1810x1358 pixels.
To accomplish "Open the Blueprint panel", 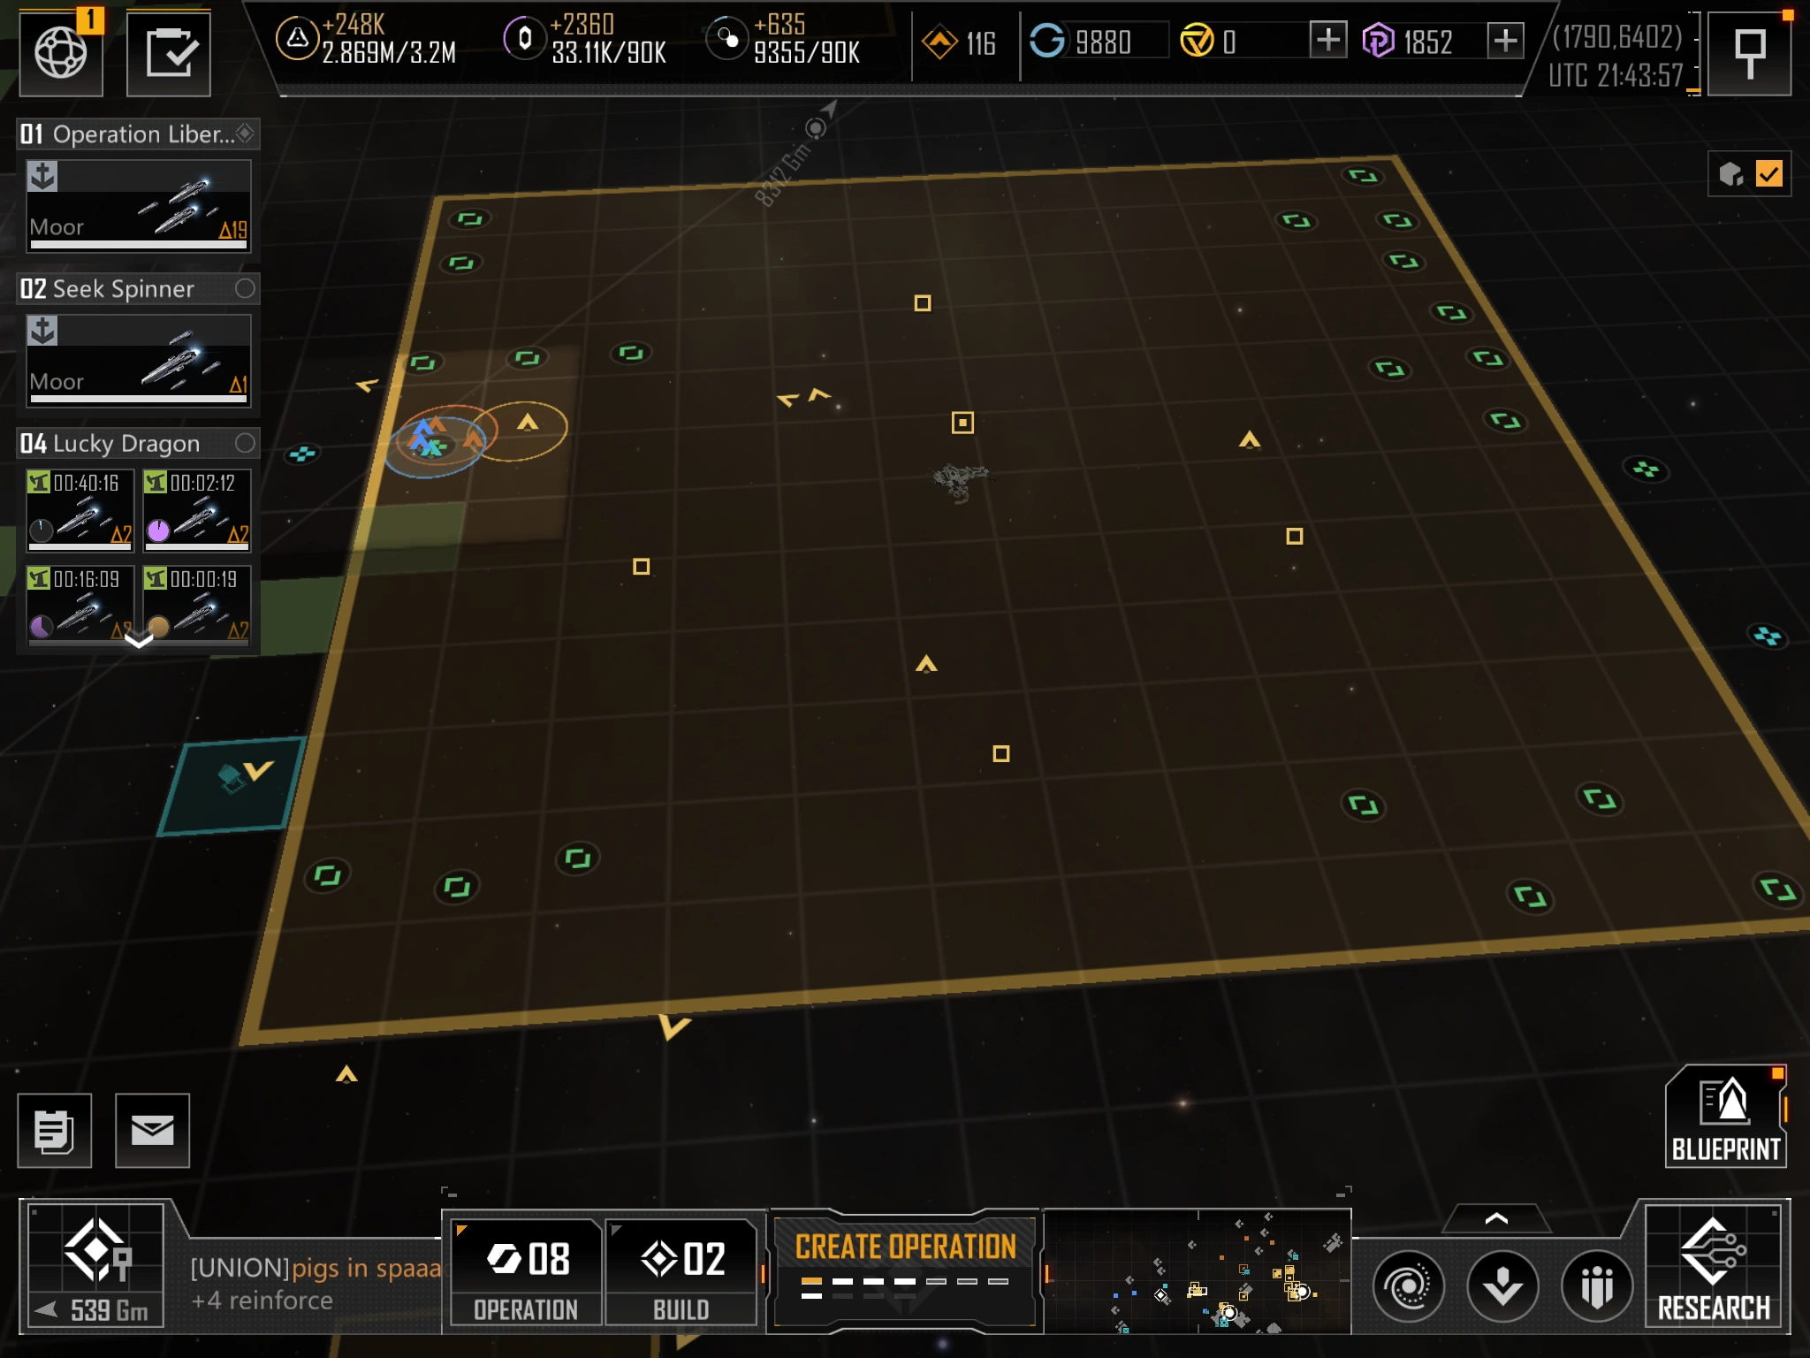I will pos(1725,1118).
